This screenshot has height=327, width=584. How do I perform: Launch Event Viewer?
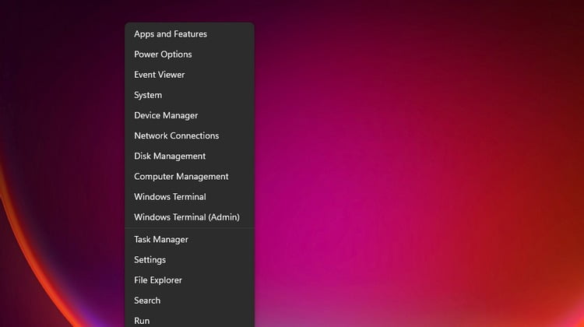click(x=189, y=75)
